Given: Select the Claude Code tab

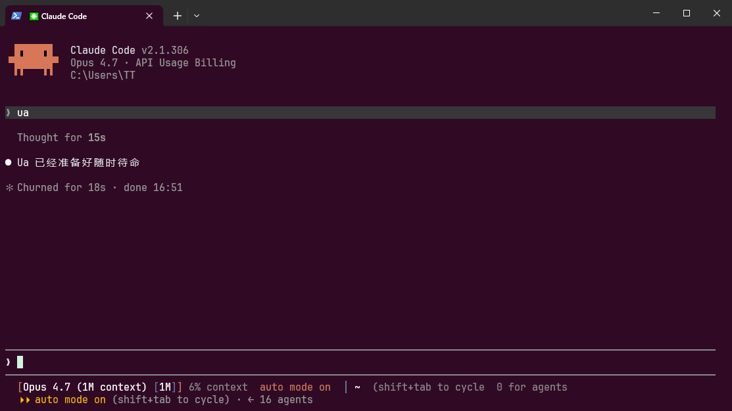Looking at the screenshot, I should (84, 16).
